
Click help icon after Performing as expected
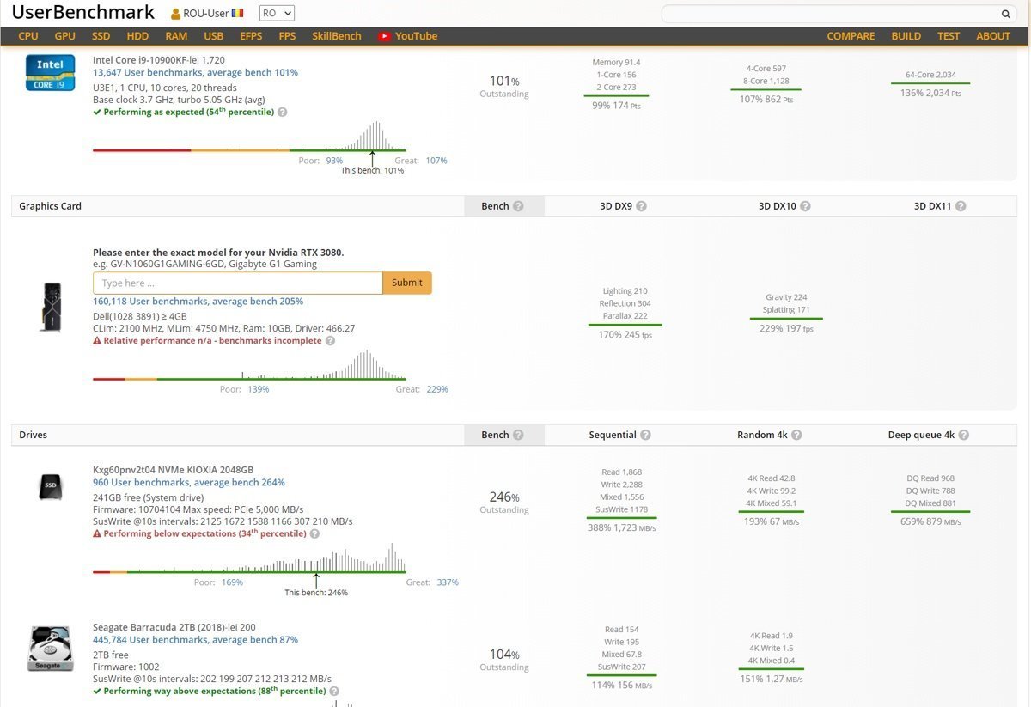pos(283,112)
